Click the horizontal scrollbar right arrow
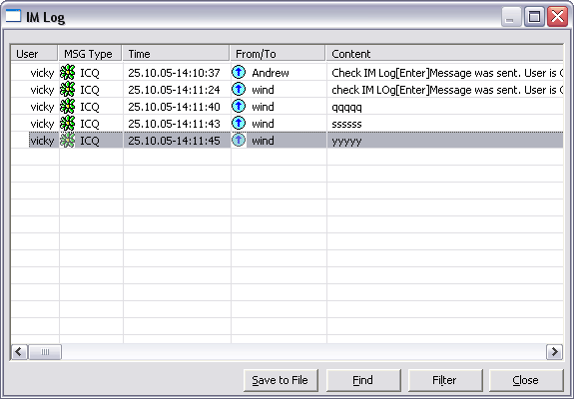The image size is (574, 399). click(554, 352)
